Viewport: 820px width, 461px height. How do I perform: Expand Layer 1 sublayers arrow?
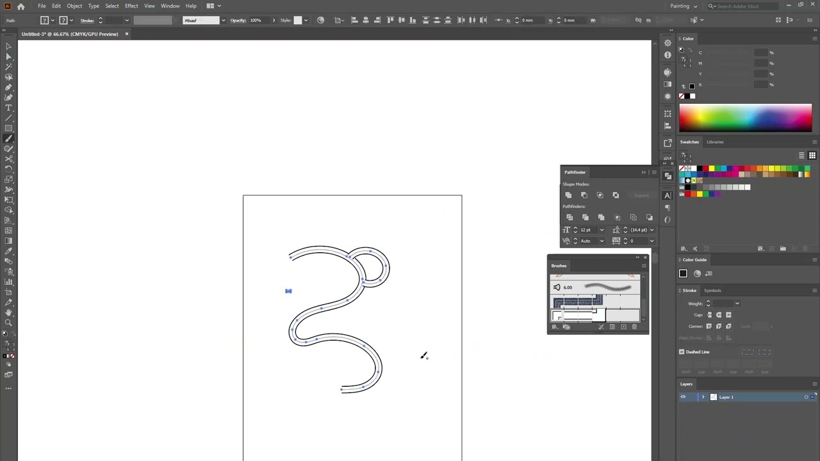click(703, 397)
